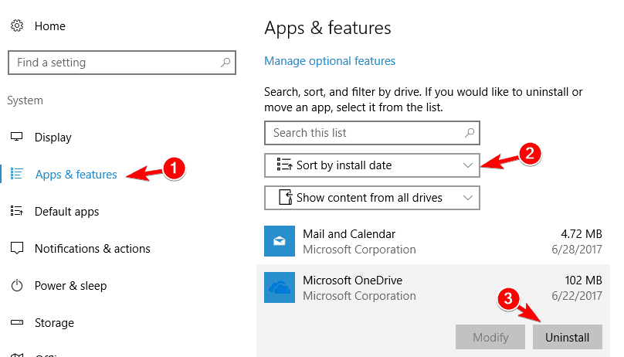Click the Home gear icon
The image size is (624, 357).
pyautogui.click(x=16, y=26)
